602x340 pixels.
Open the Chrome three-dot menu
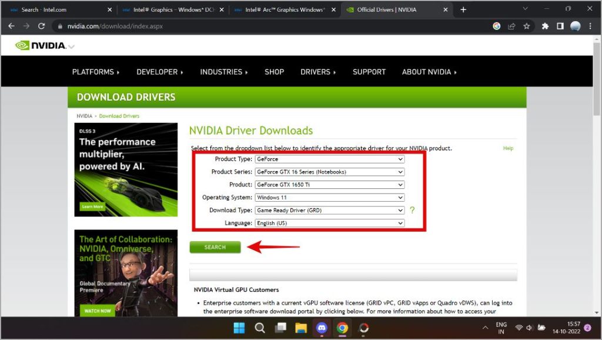tap(590, 26)
